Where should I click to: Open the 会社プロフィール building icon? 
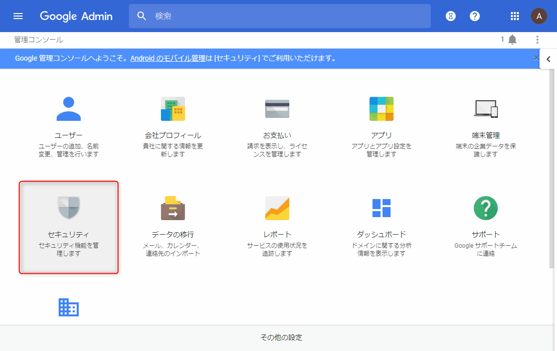[173, 109]
